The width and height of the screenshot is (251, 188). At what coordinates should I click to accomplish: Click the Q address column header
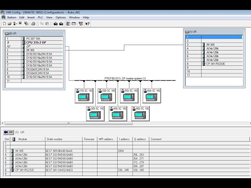(141, 139)
